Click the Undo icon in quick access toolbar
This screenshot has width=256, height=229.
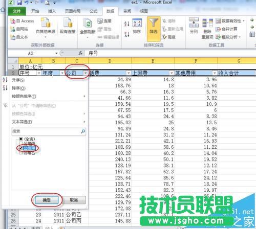(x=26, y=3)
